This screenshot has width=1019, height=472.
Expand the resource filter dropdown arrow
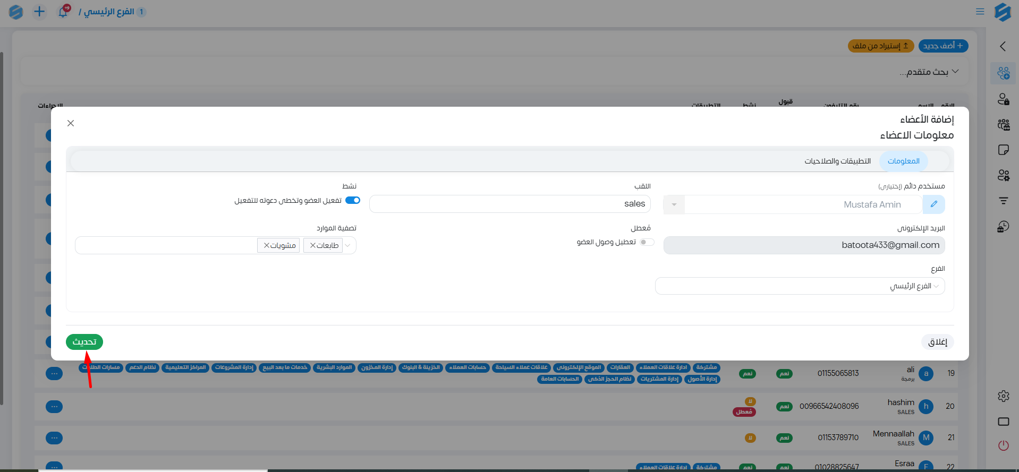click(x=348, y=245)
